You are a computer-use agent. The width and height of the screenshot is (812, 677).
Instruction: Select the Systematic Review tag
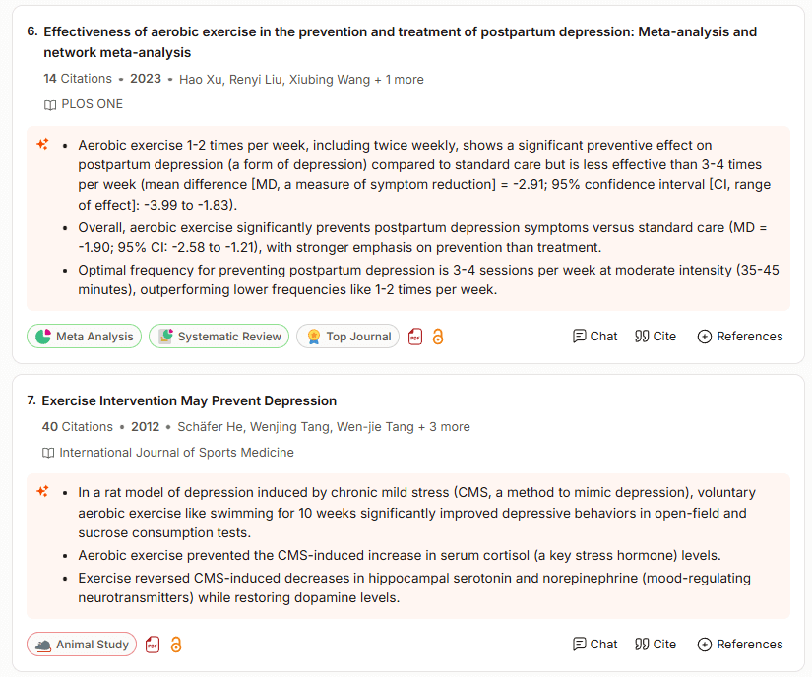[x=219, y=337]
